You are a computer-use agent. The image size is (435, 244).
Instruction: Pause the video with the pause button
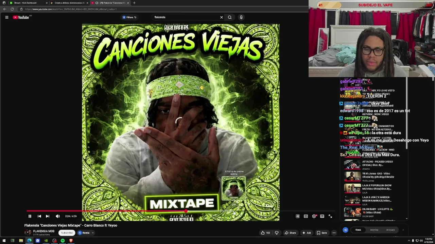click(30, 216)
